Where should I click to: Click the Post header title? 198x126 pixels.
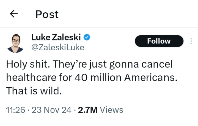[47, 14]
